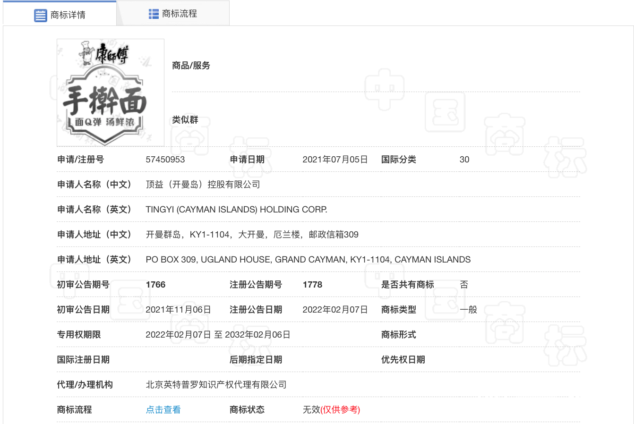The width and height of the screenshot is (634, 424).
Task: Select the preliminary announcement date 2021年11月06日
Action: [x=178, y=310]
